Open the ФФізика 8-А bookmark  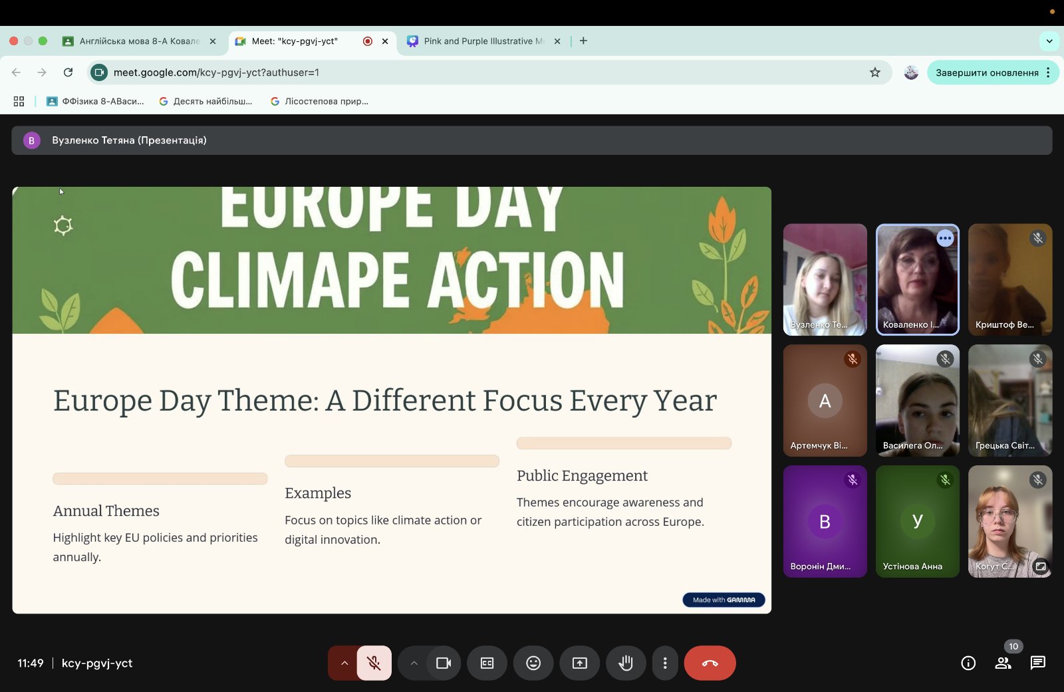(96, 101)
